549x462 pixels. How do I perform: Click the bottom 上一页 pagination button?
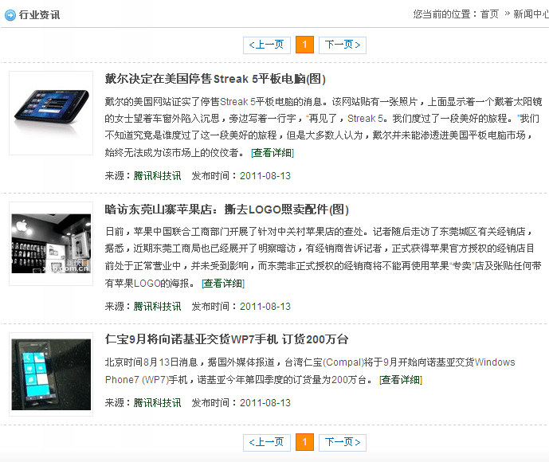[267, 443]
